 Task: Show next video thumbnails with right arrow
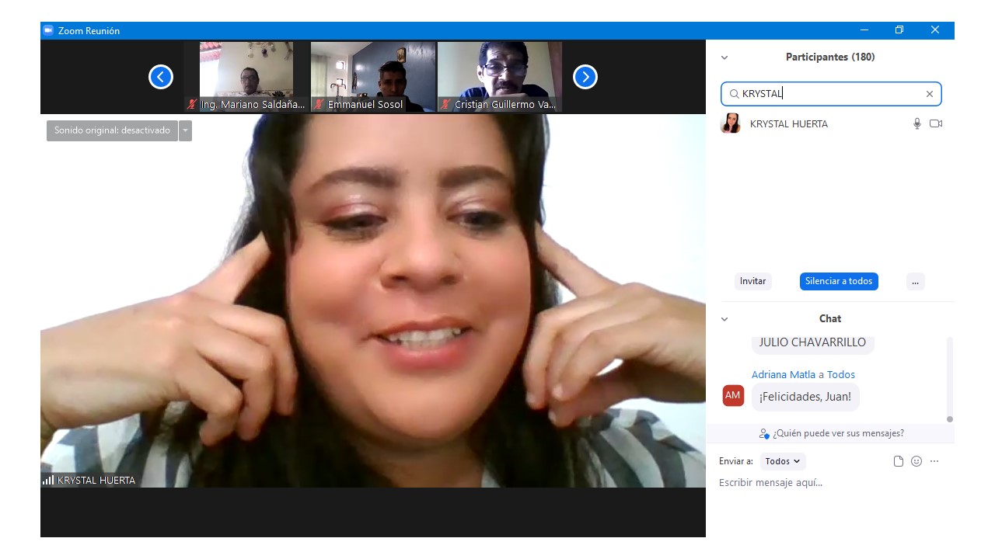(x=585, y=77)
